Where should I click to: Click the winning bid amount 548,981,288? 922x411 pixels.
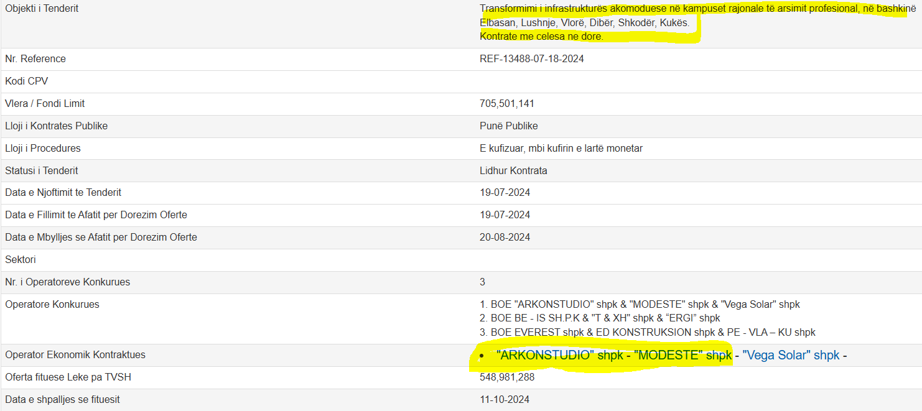click(x=507, y=377)
